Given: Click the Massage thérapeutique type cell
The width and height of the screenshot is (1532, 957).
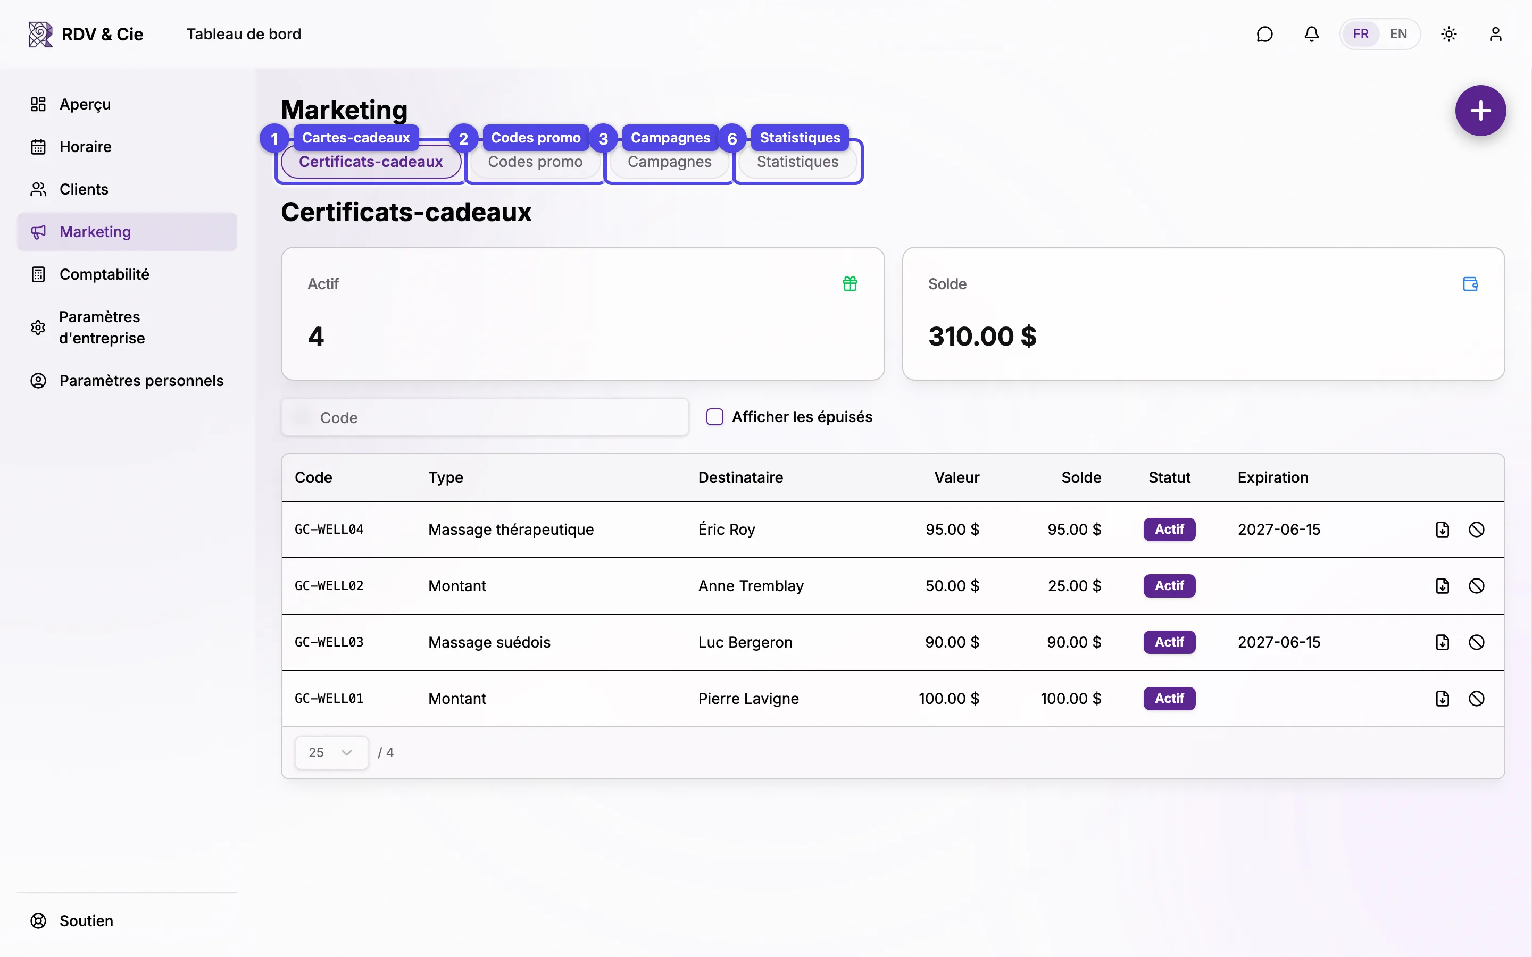Looking at the screenshot, I should point(511,530).
